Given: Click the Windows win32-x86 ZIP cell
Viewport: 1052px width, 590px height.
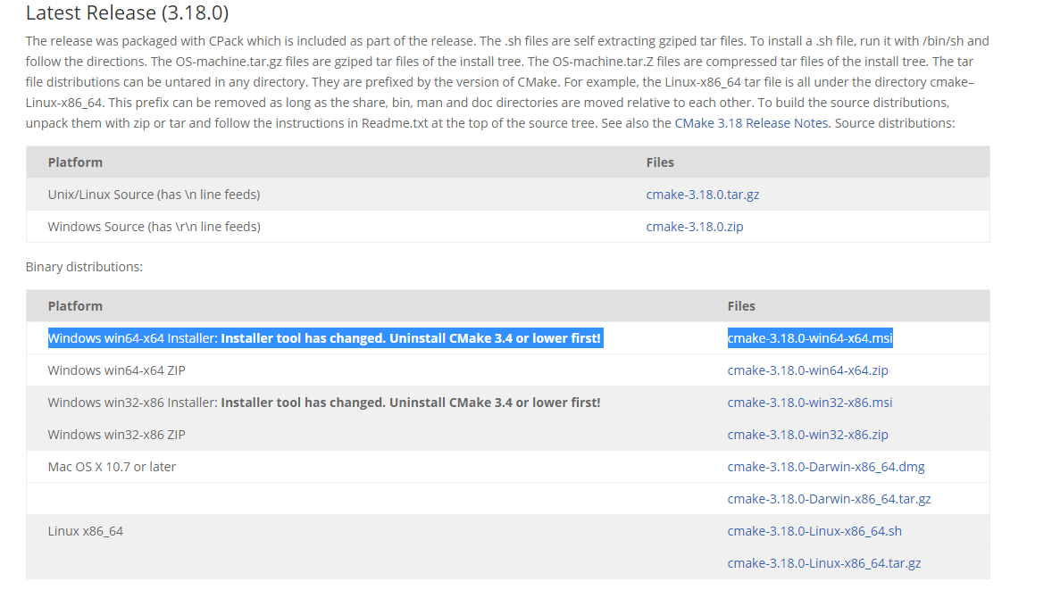Looking at the screenshot, I should 116,435.
